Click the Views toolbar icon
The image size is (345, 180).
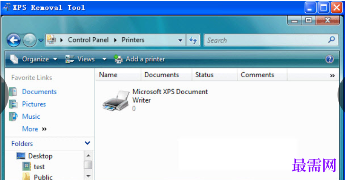pyautogui.click(x=70, y=59)
